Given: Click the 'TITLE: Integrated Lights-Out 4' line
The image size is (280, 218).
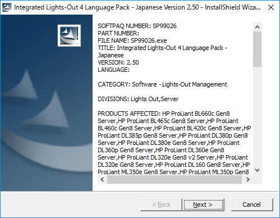Looking at the screenshot, I should click(x=163, y=48).
